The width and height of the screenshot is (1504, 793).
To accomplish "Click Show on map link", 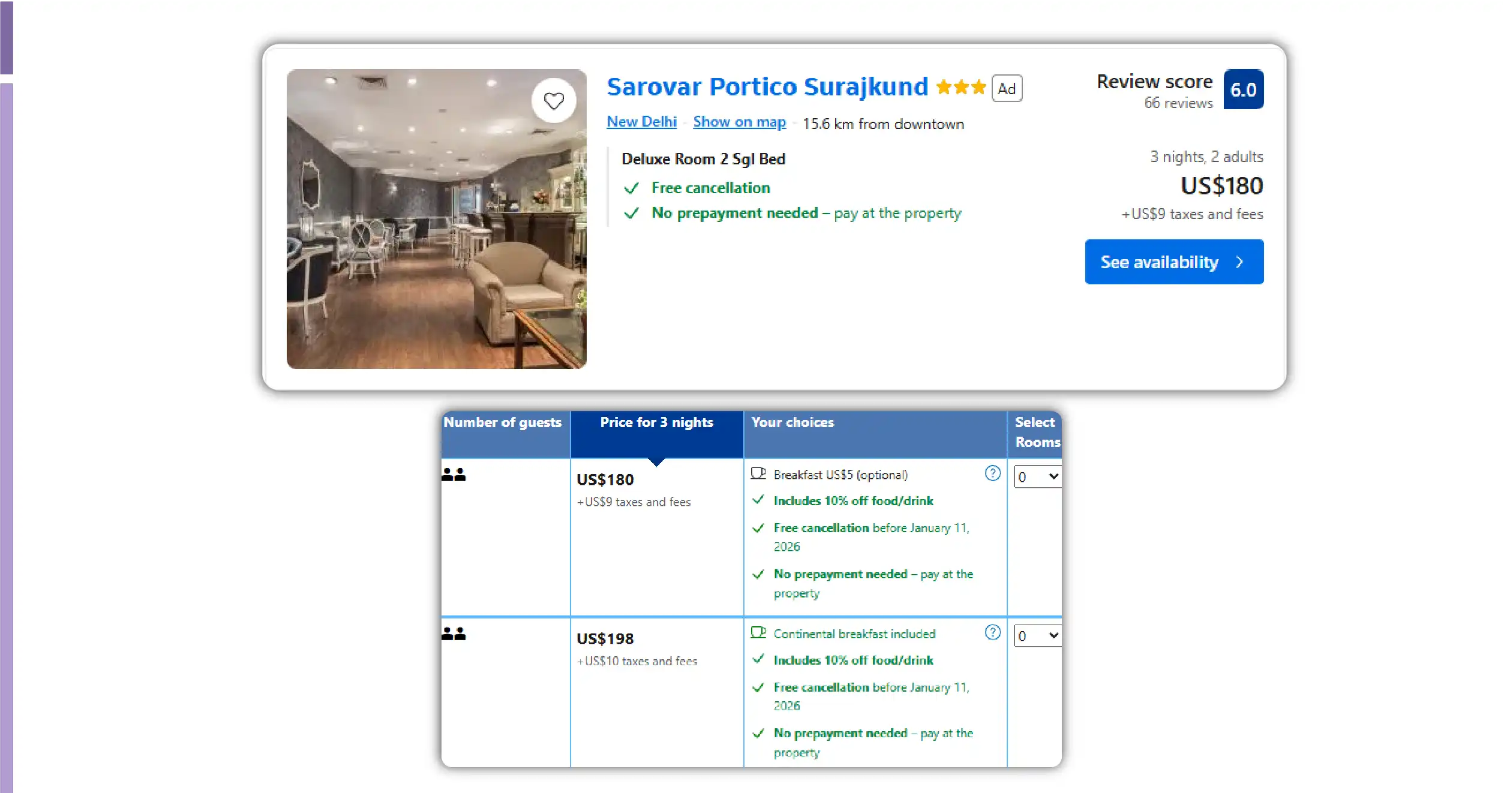I will [x=739, y=122].
